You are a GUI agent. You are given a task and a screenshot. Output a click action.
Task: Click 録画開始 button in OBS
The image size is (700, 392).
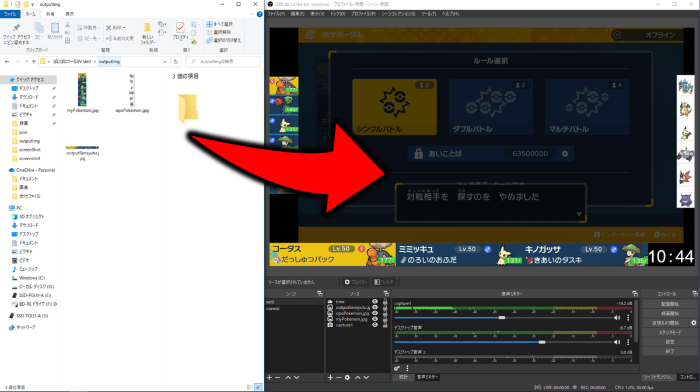pyautogui.click(x=670, y=313)
